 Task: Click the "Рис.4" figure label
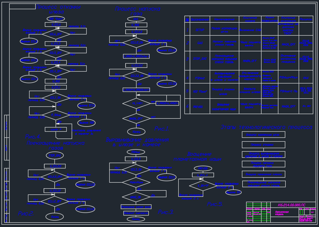(33, 137)
